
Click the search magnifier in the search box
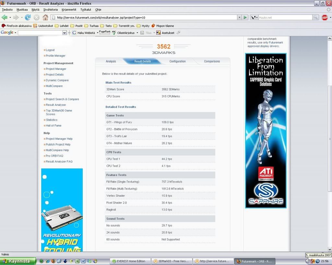[x=315, y=17]
